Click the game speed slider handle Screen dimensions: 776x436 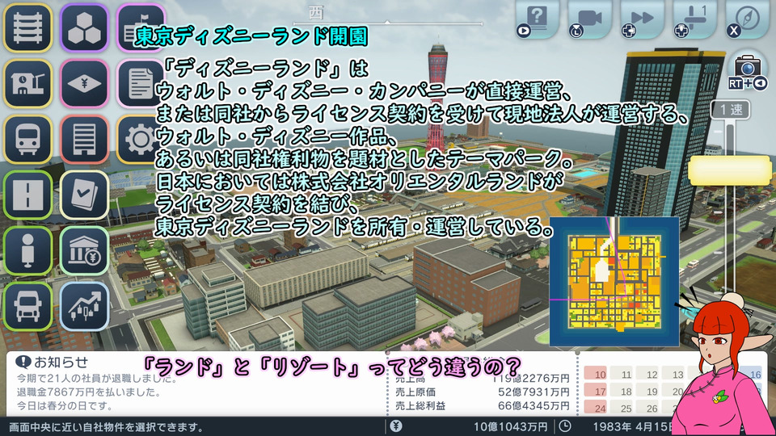click(729, 170)
